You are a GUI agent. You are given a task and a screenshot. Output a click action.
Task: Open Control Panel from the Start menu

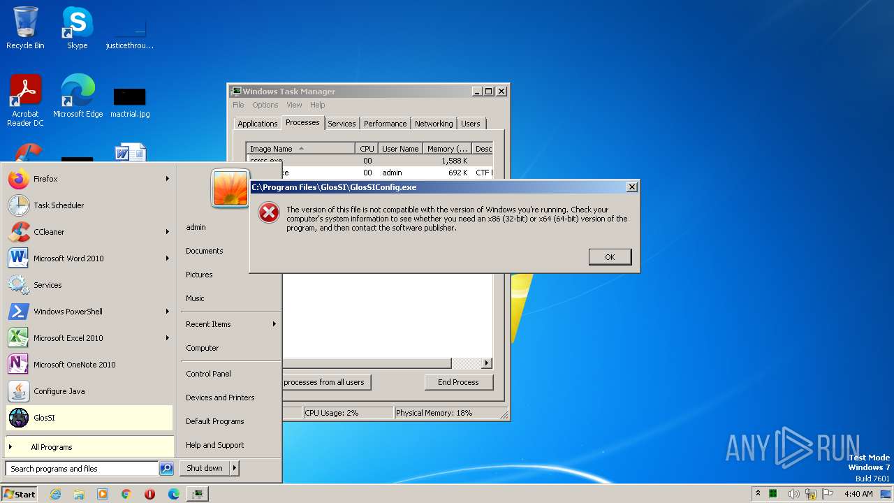coord(230,374)
